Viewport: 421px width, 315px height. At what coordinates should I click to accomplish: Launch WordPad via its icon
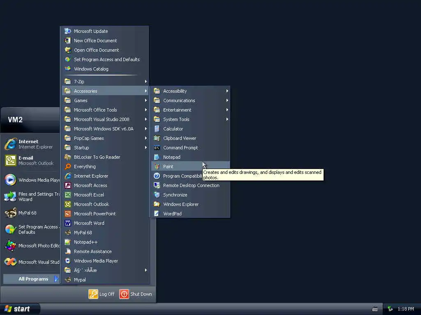coord(157,214)
